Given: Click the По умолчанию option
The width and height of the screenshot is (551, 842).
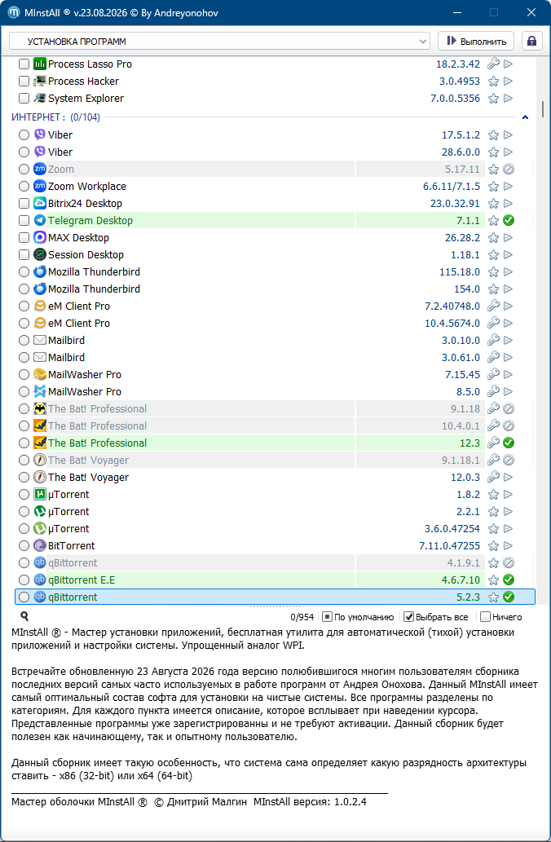Looking at the screenshot, I should pyautogui.click(x=358, y=617).
